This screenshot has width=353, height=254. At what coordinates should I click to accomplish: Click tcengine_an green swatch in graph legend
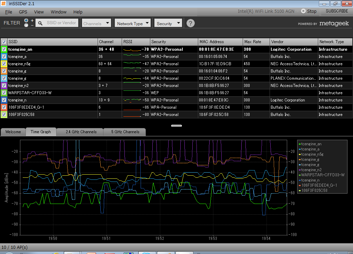[x=300, y=144]
